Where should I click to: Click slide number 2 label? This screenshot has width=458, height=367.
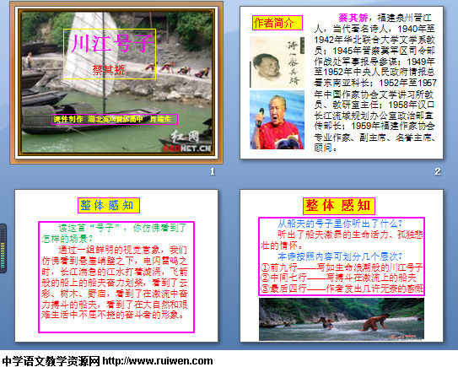pos(437,171)
